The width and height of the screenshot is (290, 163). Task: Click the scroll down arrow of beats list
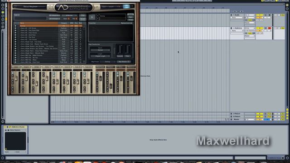84,62
